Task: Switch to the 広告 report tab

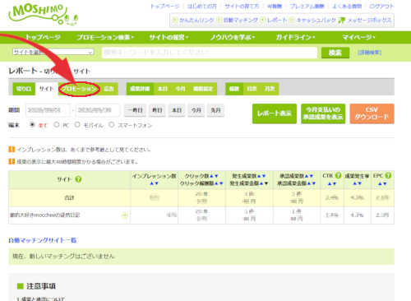Action: point(109,89)
